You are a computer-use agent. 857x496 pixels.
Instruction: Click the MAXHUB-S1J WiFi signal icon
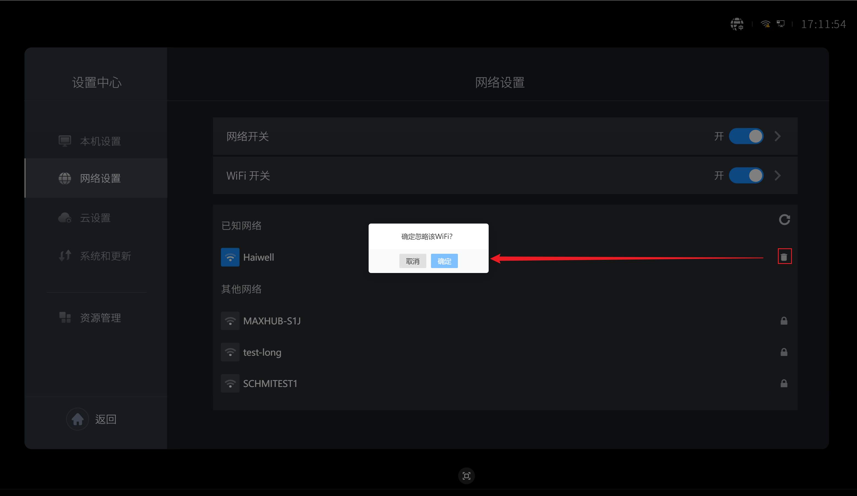tap(230, 321)
